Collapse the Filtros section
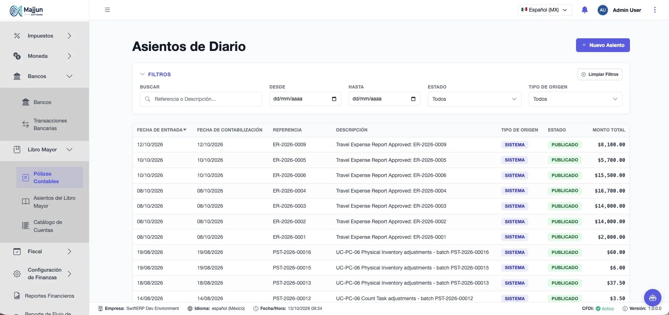 pos(155,74)
